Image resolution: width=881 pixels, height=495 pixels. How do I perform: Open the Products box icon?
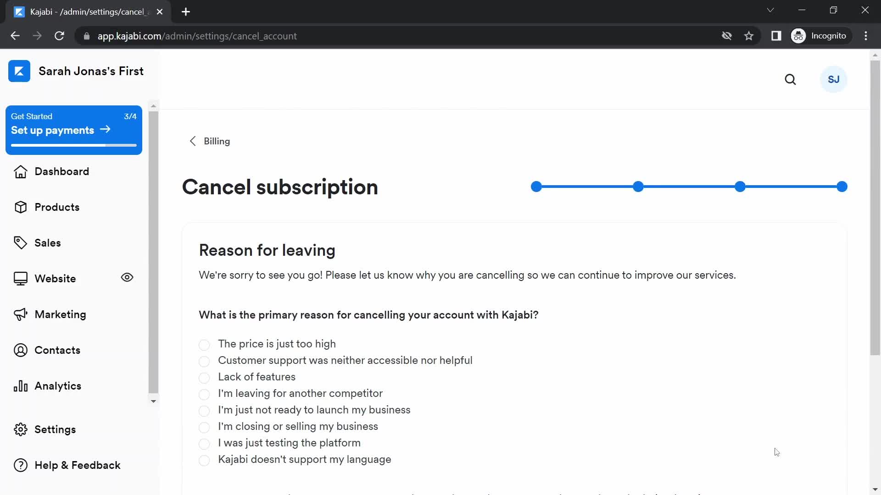pyautogui.click(x=21, y=207)
